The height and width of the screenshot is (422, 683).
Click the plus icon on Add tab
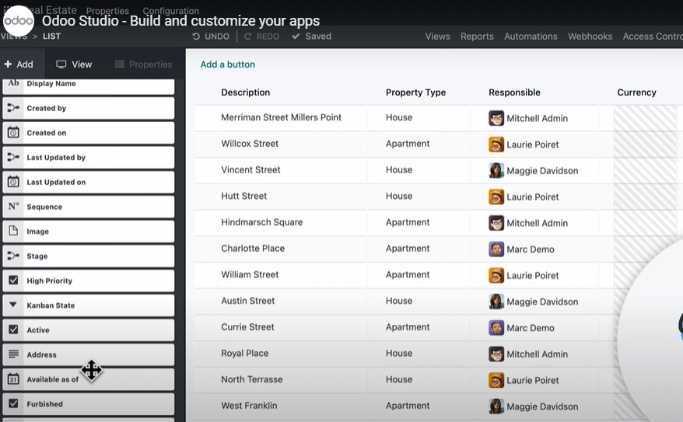point(8,64)
